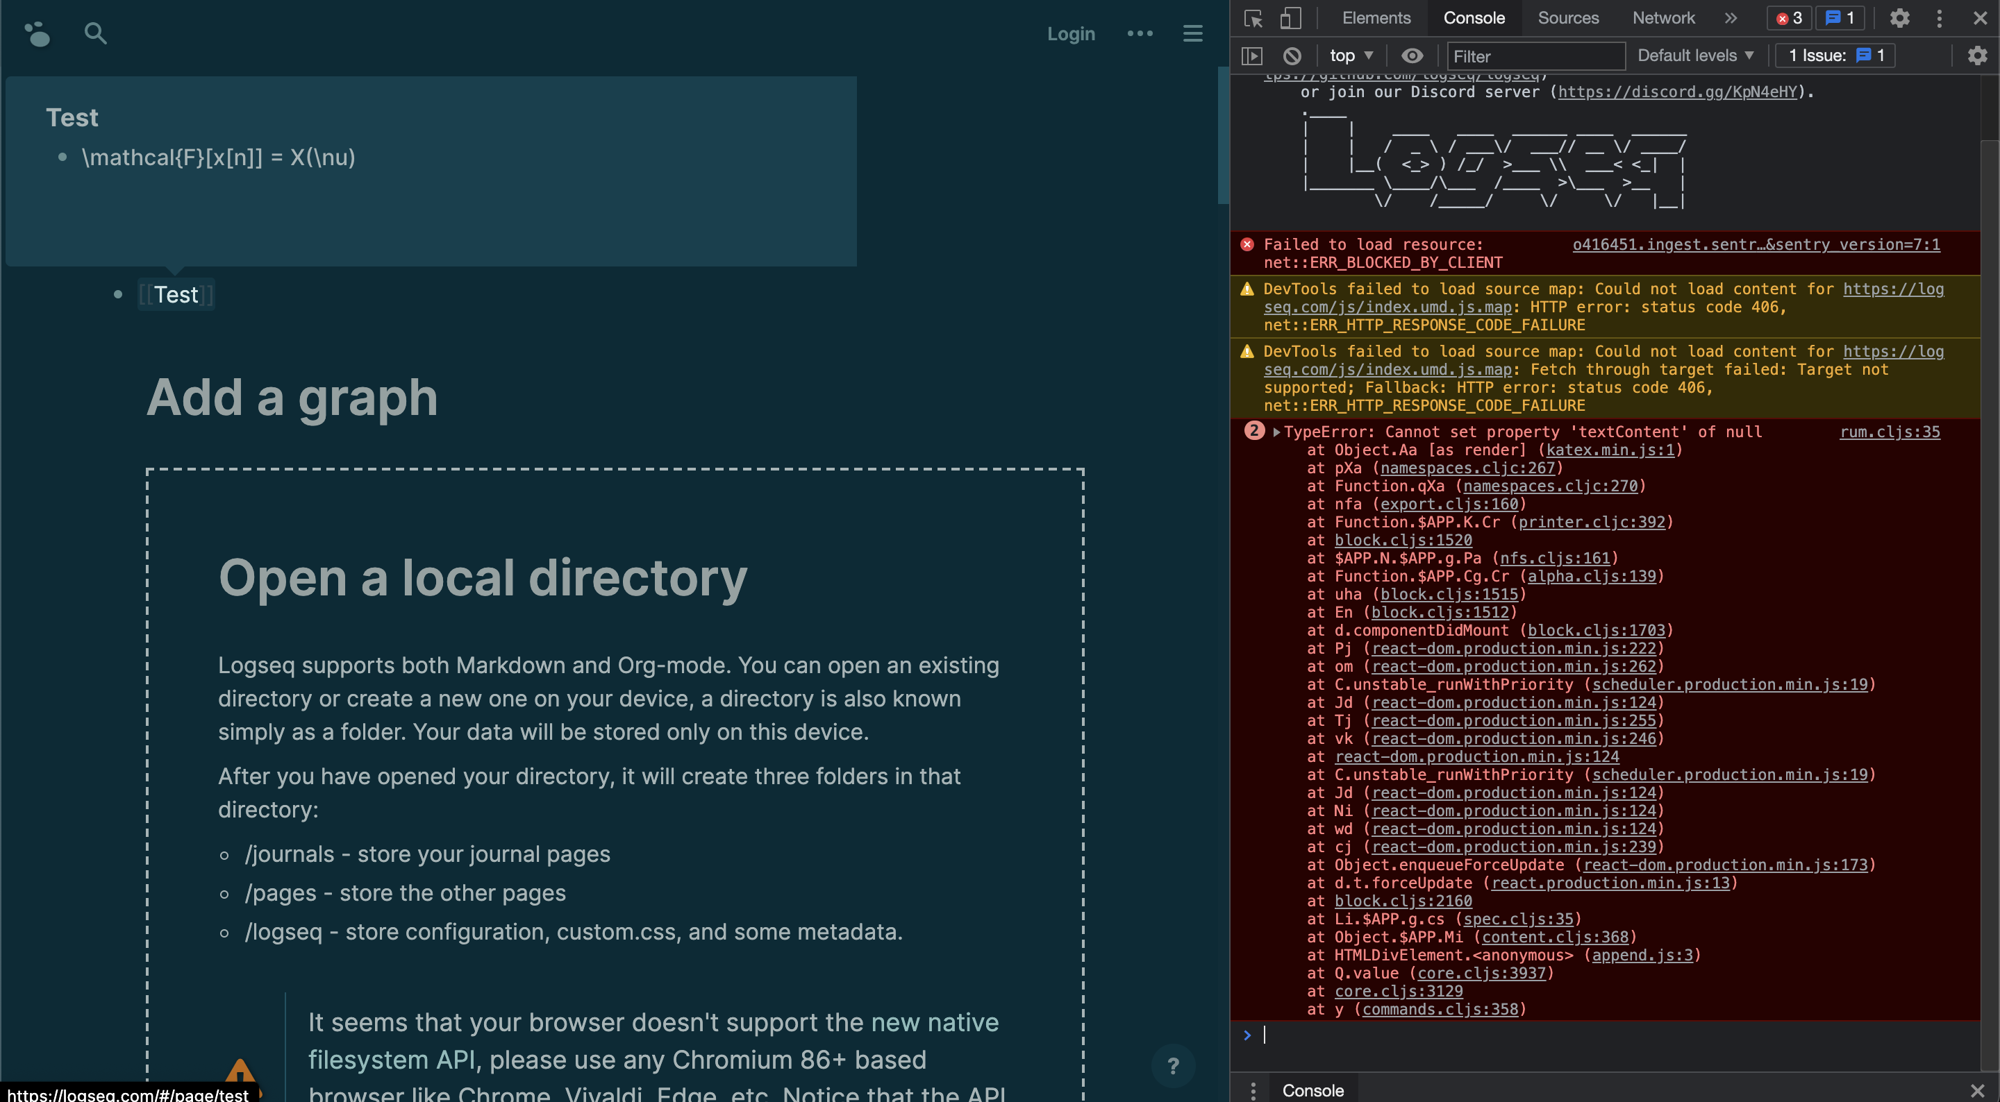Click the console prompt chevron

[1247, 1035]
